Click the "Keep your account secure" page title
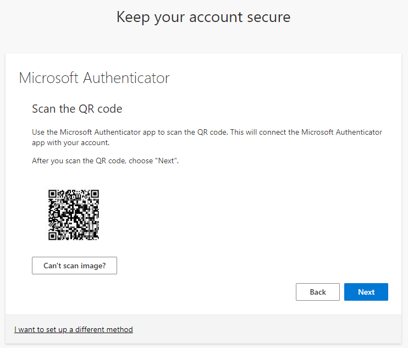The height and width of the screenshot is (348, 408). (x=203, y=17)
